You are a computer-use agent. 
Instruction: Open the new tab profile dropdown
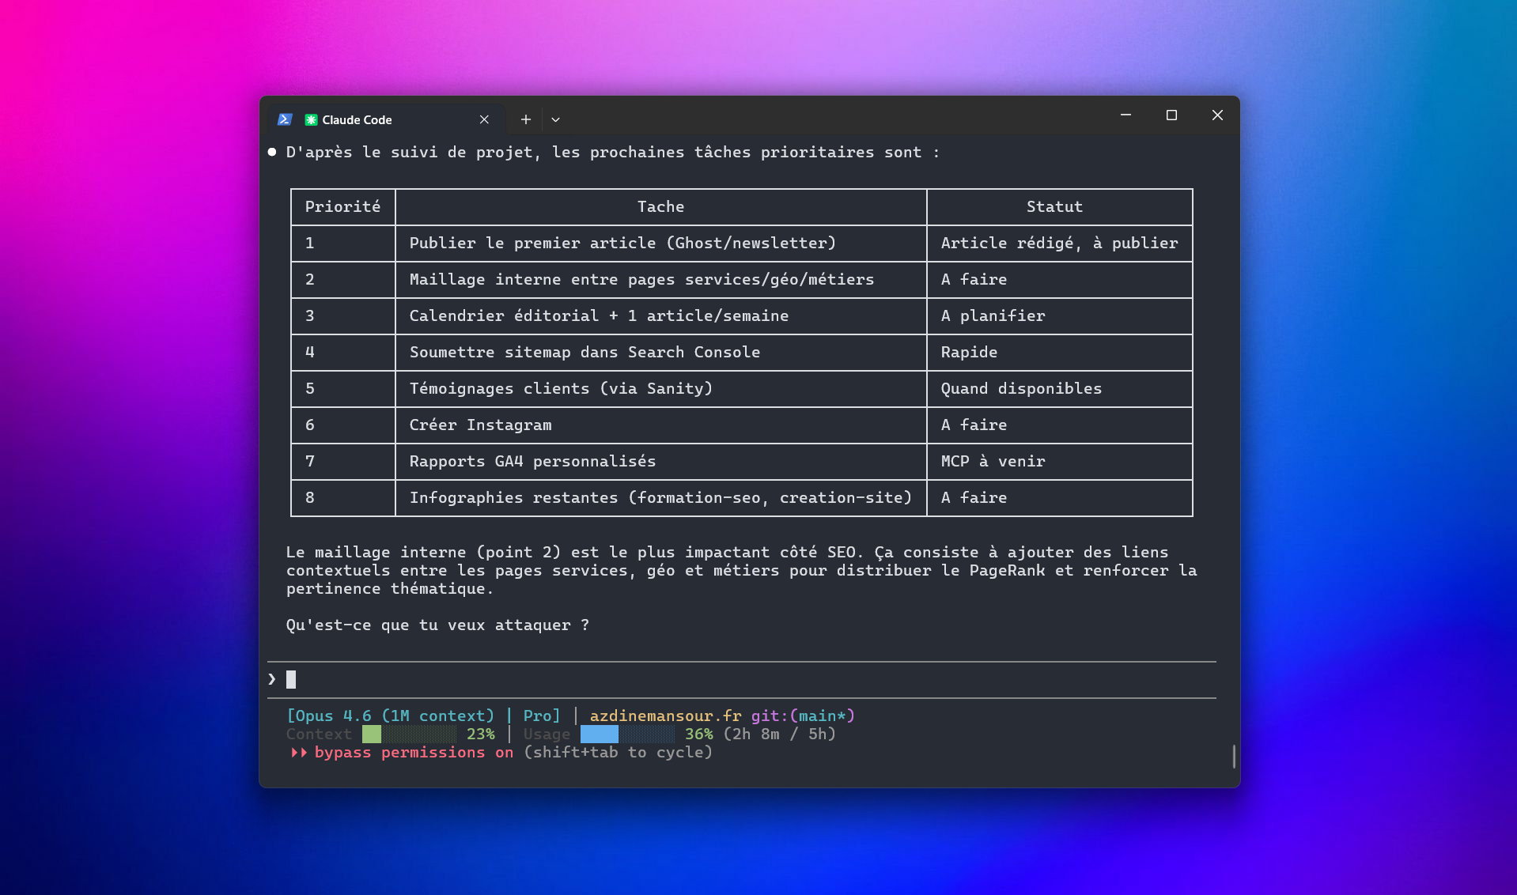tap(555, 119)
